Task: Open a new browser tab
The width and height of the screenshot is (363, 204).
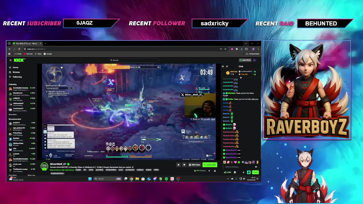Action: 45,43
